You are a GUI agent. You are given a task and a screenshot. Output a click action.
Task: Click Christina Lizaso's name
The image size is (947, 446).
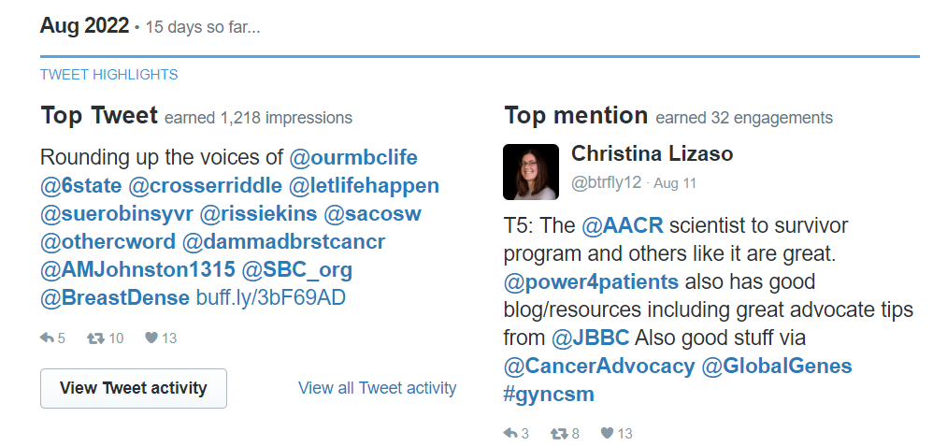point(652,154)
